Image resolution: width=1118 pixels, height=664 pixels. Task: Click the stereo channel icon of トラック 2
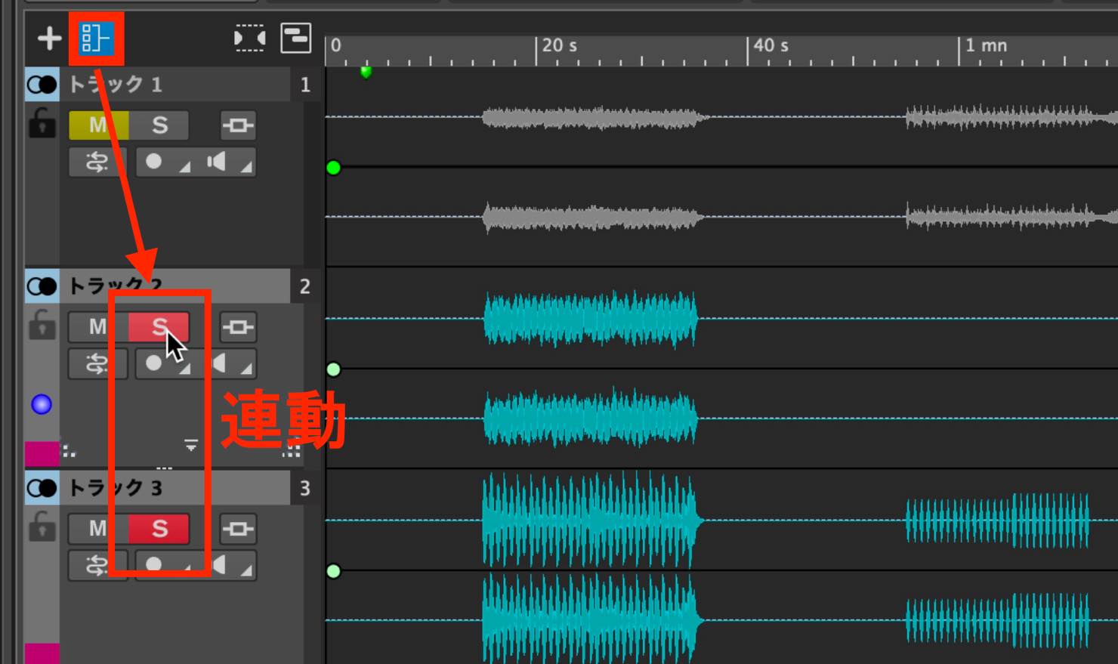point(42,286)
